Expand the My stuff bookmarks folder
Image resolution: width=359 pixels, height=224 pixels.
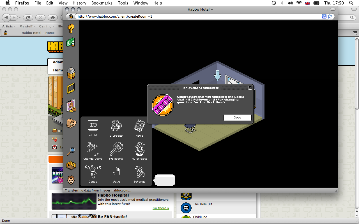coord(27,26)
